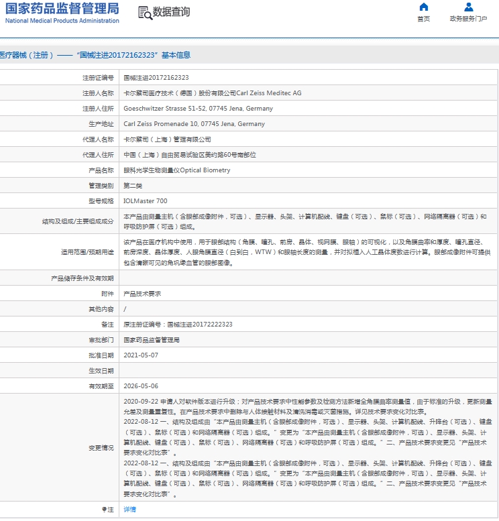Click the 审批部门 label
The height and width of the screenshot is (521, 499).
[101, 340]
